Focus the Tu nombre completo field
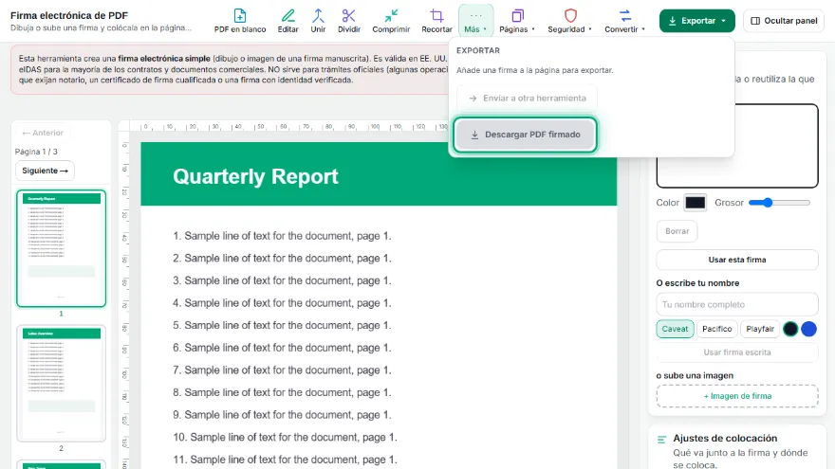The width and height of the screenshot is (835, 469). 737,305
